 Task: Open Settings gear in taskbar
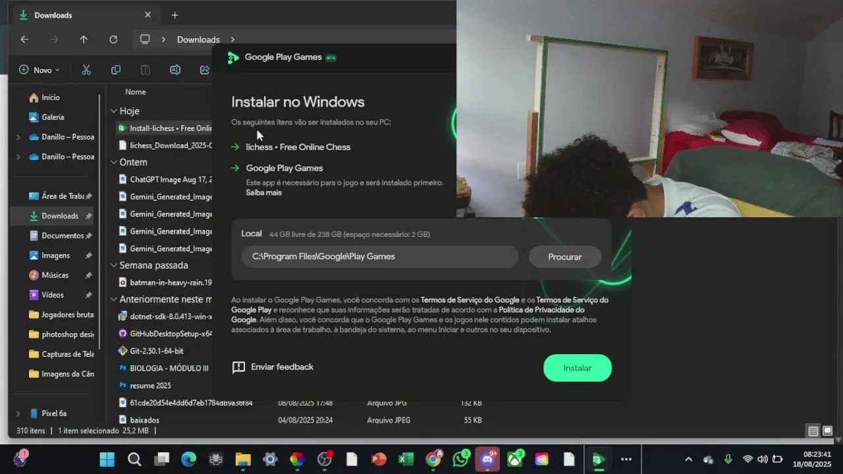[x=270, y=459]
